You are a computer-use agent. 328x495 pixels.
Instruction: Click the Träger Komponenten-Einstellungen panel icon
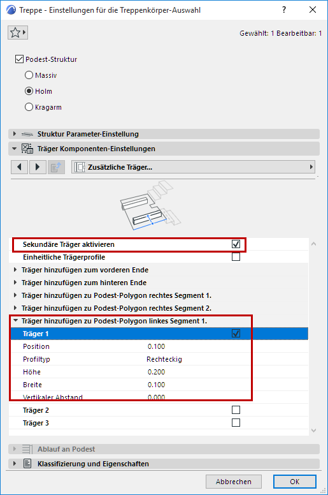click(x=27, y=149)
